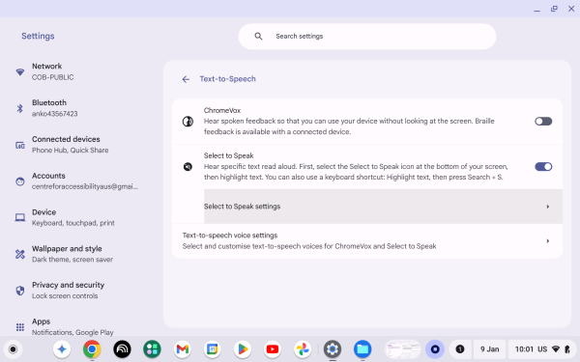Open the Files app on shelf
The image size is (580, 362).
pos(362,349)
